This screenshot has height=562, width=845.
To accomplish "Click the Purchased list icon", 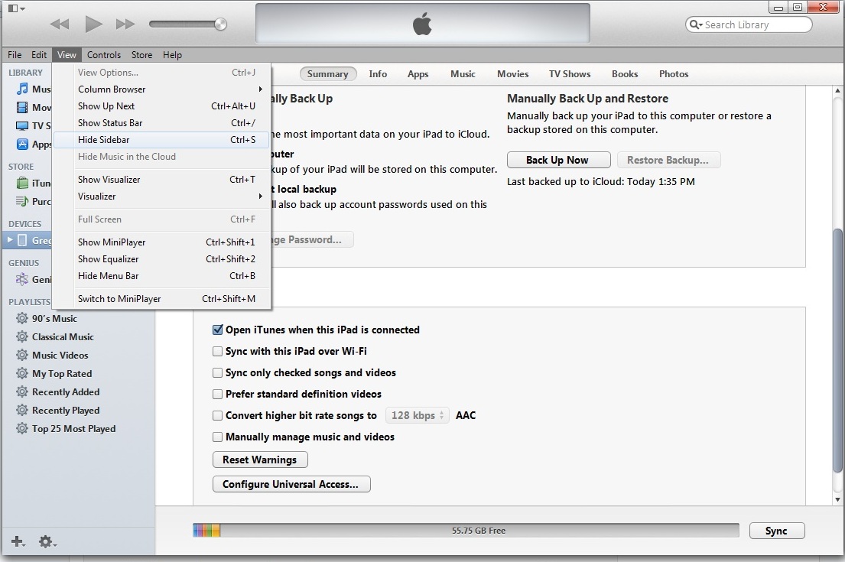I will coord(22,201).
